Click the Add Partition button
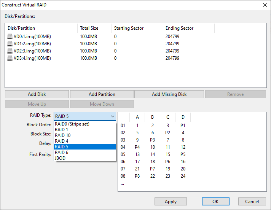 (102, 94)
